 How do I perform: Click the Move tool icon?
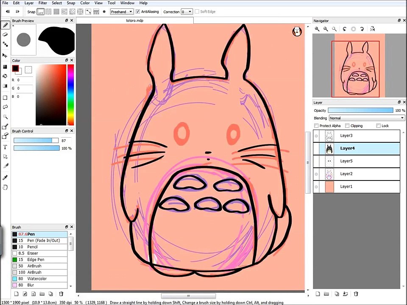(5, 55)
